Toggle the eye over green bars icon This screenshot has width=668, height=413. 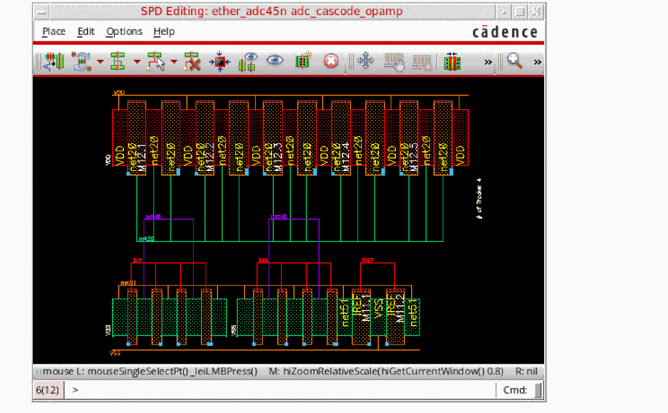click(x=248, y=62)
